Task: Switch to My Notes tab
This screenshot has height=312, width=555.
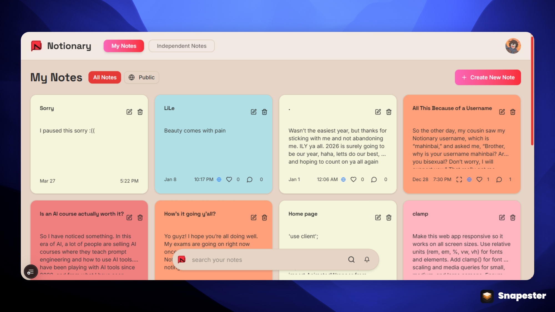Action: [124, 46]
